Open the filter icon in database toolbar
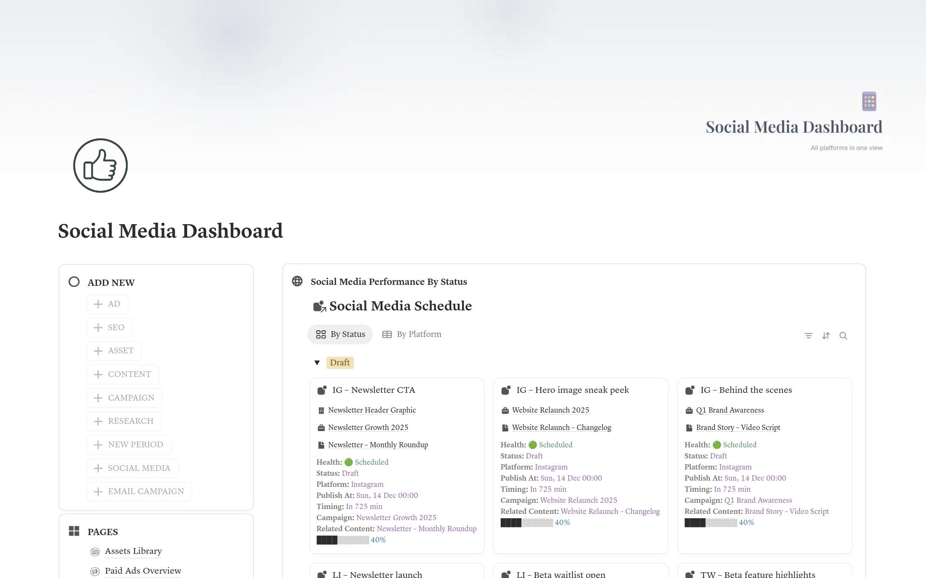The image size is (926, 578). coord(809,336)
